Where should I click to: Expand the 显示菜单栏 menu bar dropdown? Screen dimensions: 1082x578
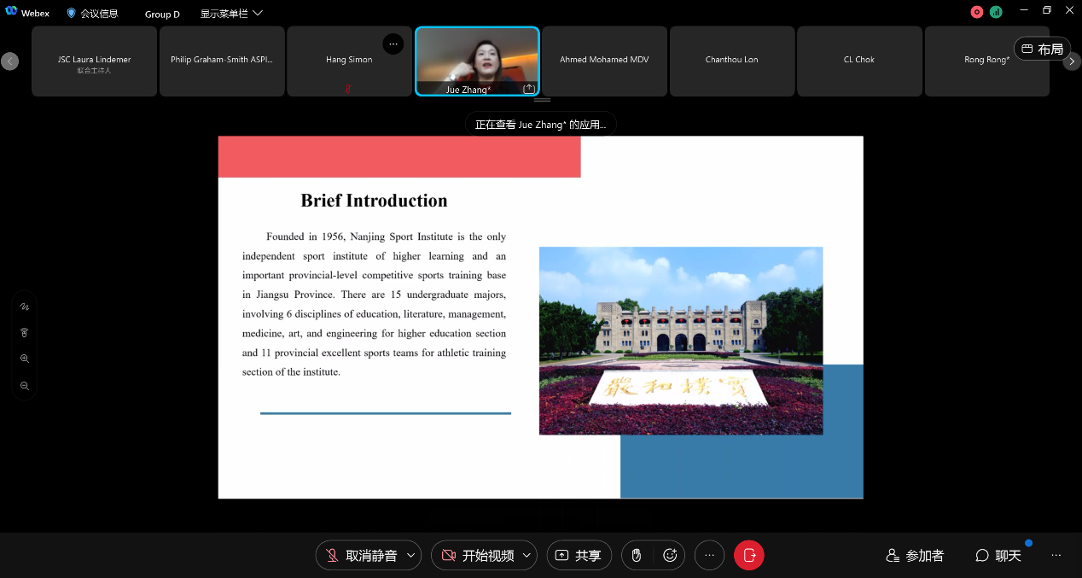(x=231, y=14)
